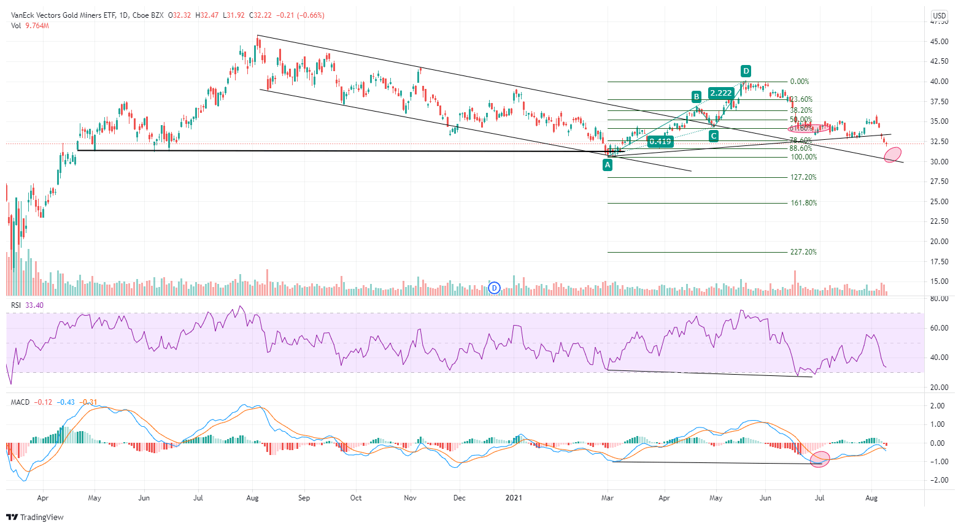Click the Fibonacci 78.60% level label
Viewport: 961px width, 528px height.
point(801,140)
